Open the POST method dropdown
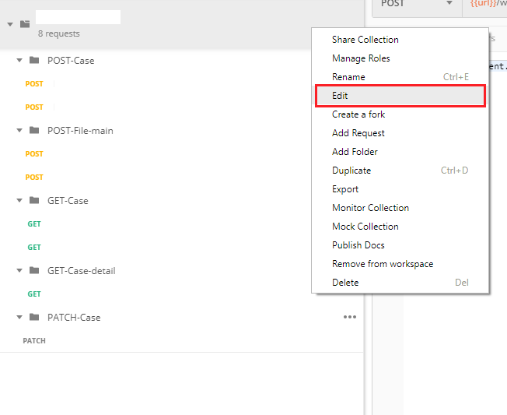The width and height of the screenshot is (507, 415). tap(415, 5)
